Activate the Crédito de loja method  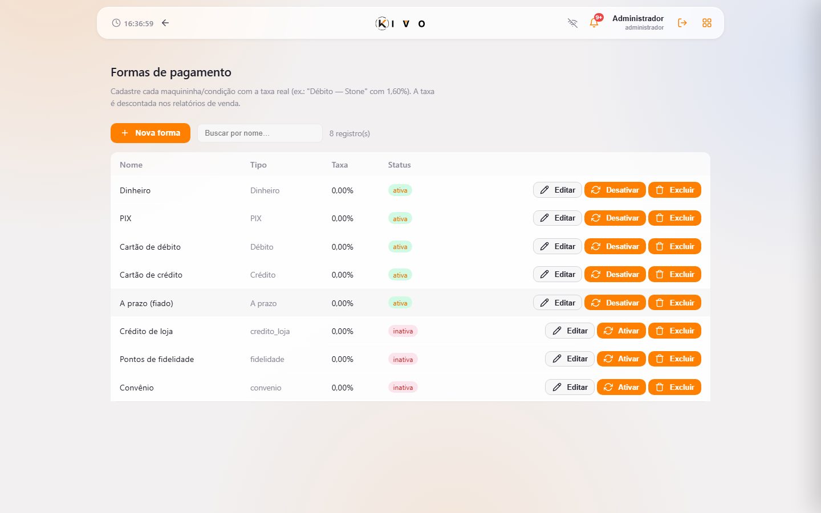pyautogui.click(x=621, y=331)
